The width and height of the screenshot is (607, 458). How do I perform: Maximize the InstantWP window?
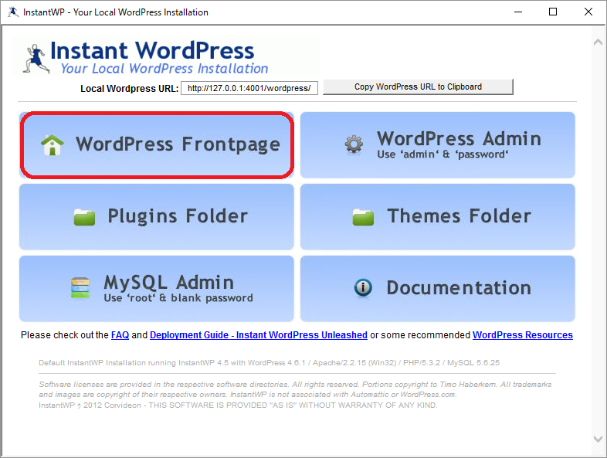[x=553, y=12]
